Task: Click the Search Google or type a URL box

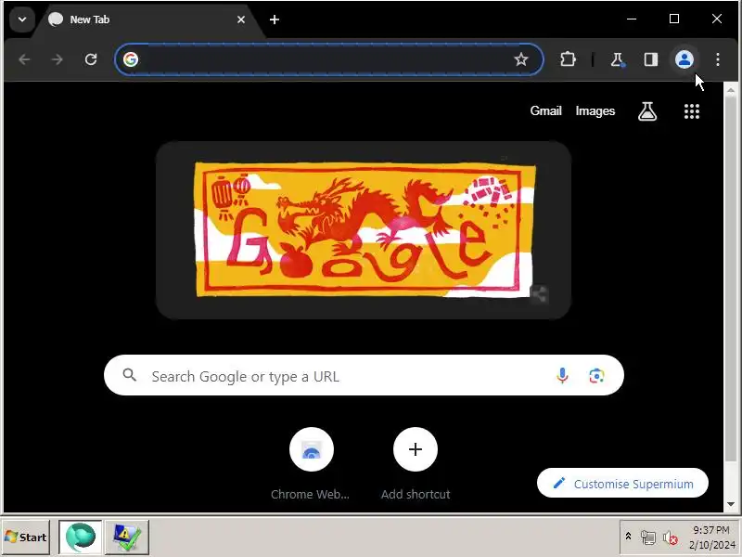Action: 364,375
